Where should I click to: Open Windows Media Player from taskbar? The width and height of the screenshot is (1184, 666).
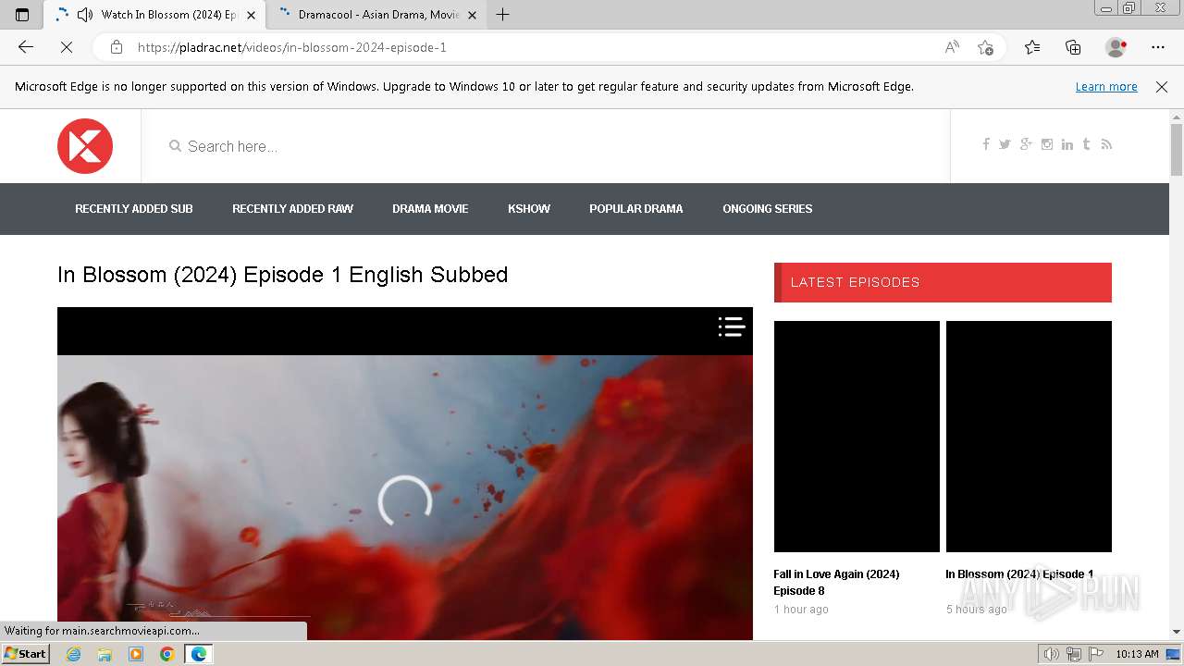[x=136, y=654]
